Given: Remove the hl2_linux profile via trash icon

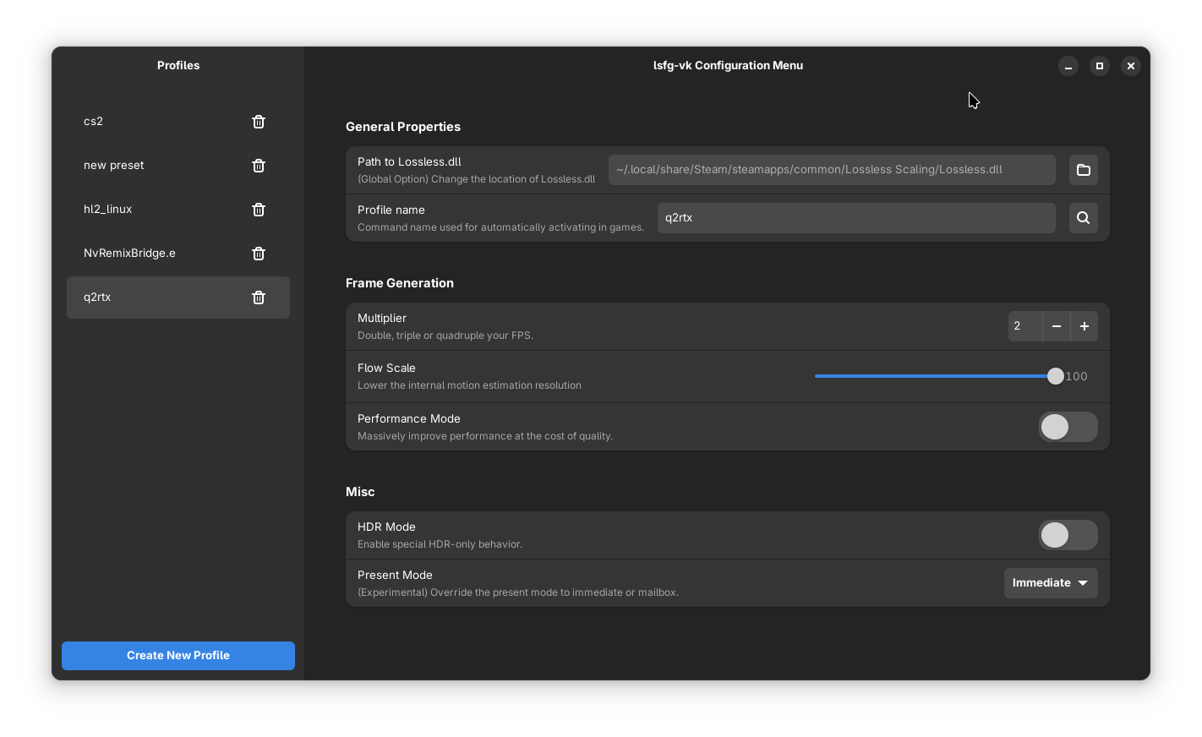Looking at the screenshot, I should 259,210.
